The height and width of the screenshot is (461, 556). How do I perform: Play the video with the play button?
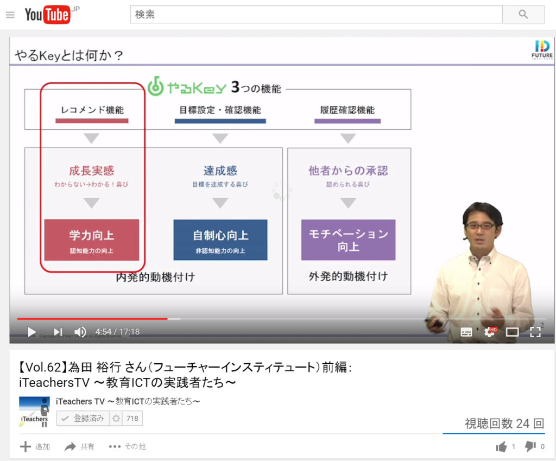[31, 332]
